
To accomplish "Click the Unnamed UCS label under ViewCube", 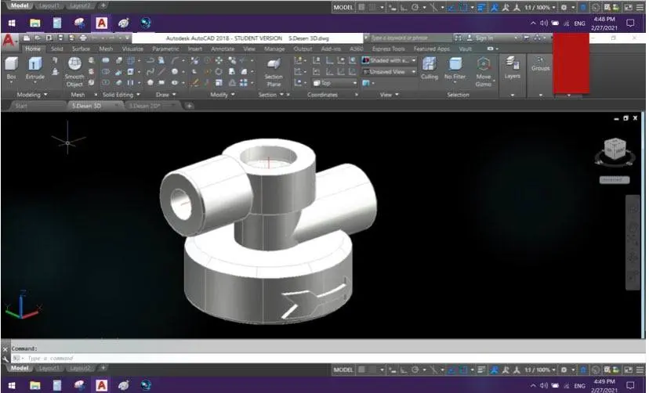I will (615, 180).
